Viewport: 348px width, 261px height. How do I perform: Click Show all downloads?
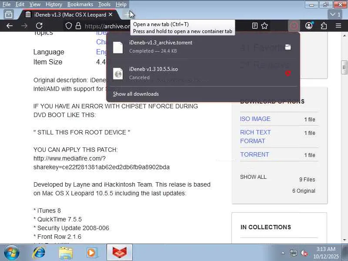(136, 94)
